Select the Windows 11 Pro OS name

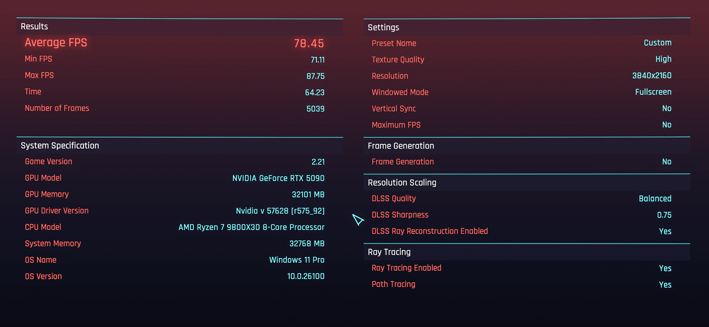coord(297,260)
